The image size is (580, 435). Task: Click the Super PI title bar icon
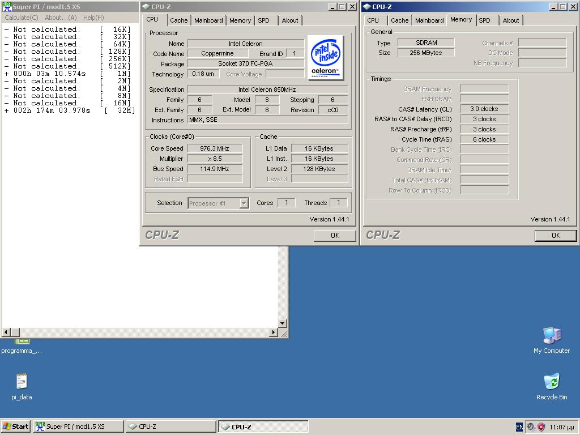(7, 7)
